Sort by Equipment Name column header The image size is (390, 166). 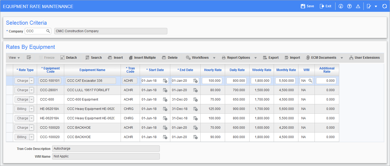point(92,70)
